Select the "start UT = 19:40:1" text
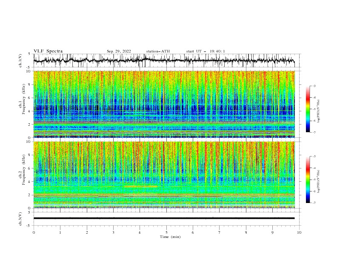The image size is (337, 261). [x=206, y=51]
